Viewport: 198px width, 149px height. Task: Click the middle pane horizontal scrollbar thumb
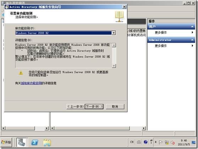(92, 128)
